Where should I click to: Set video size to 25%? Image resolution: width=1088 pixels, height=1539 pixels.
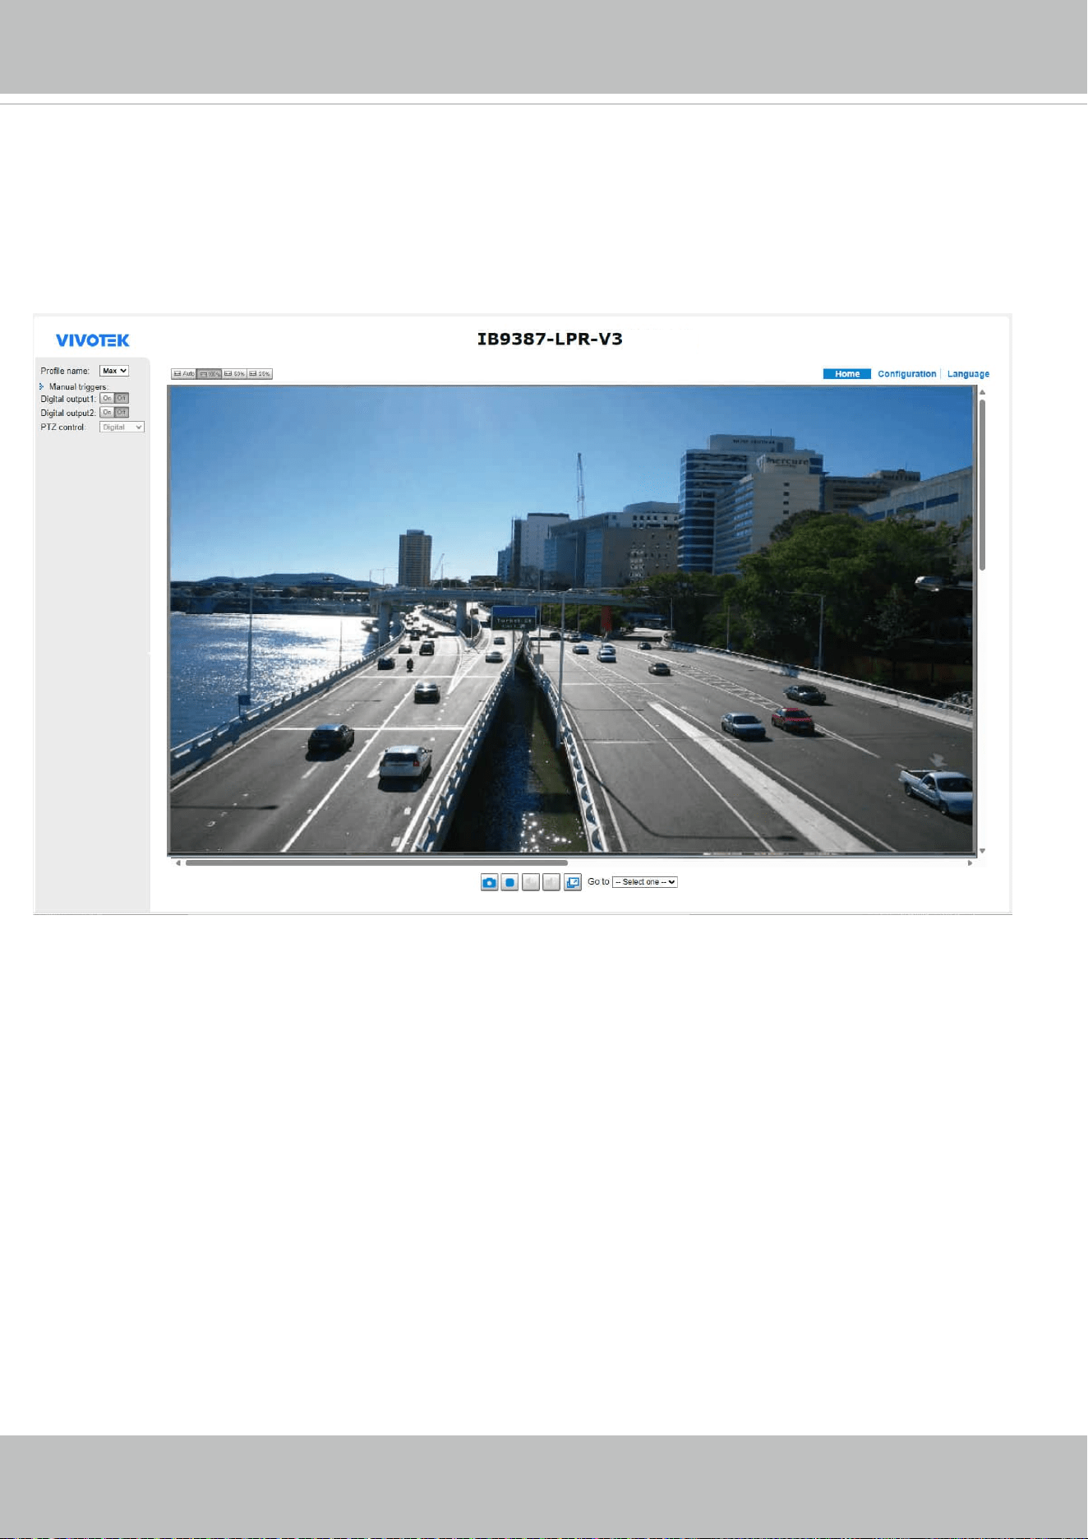pos(260,374)
